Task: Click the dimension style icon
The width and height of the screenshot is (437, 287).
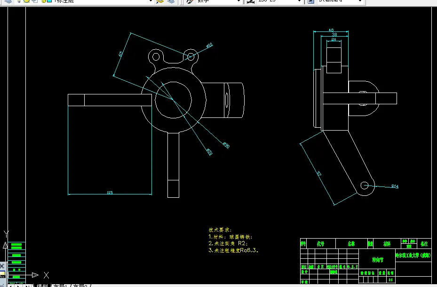Action: [251, 1]
